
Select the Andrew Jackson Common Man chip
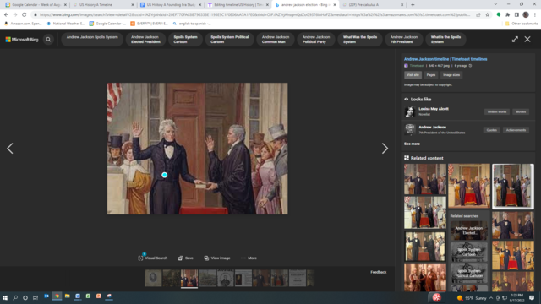(x=275, y=40)
